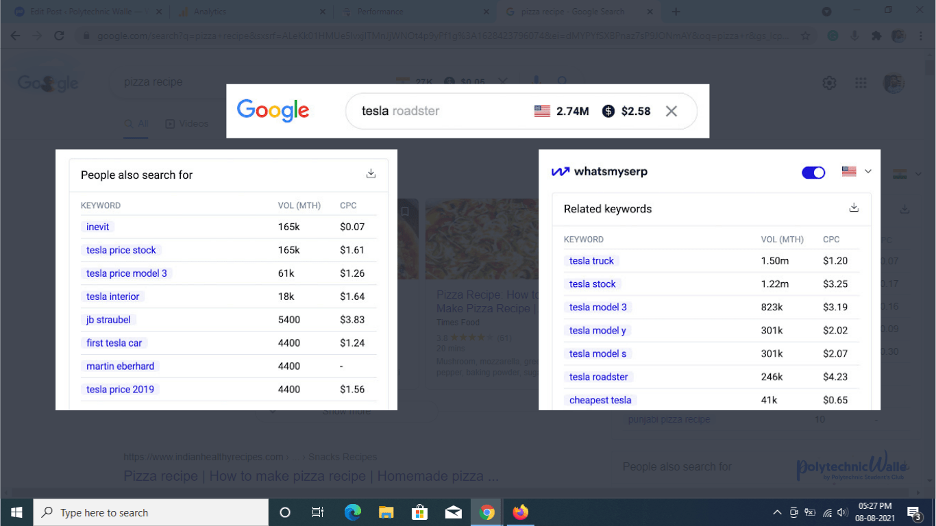This screenshot has height=526, width=936.
Task: Open the Google account avatar
Action: click(x=894, y=84)
